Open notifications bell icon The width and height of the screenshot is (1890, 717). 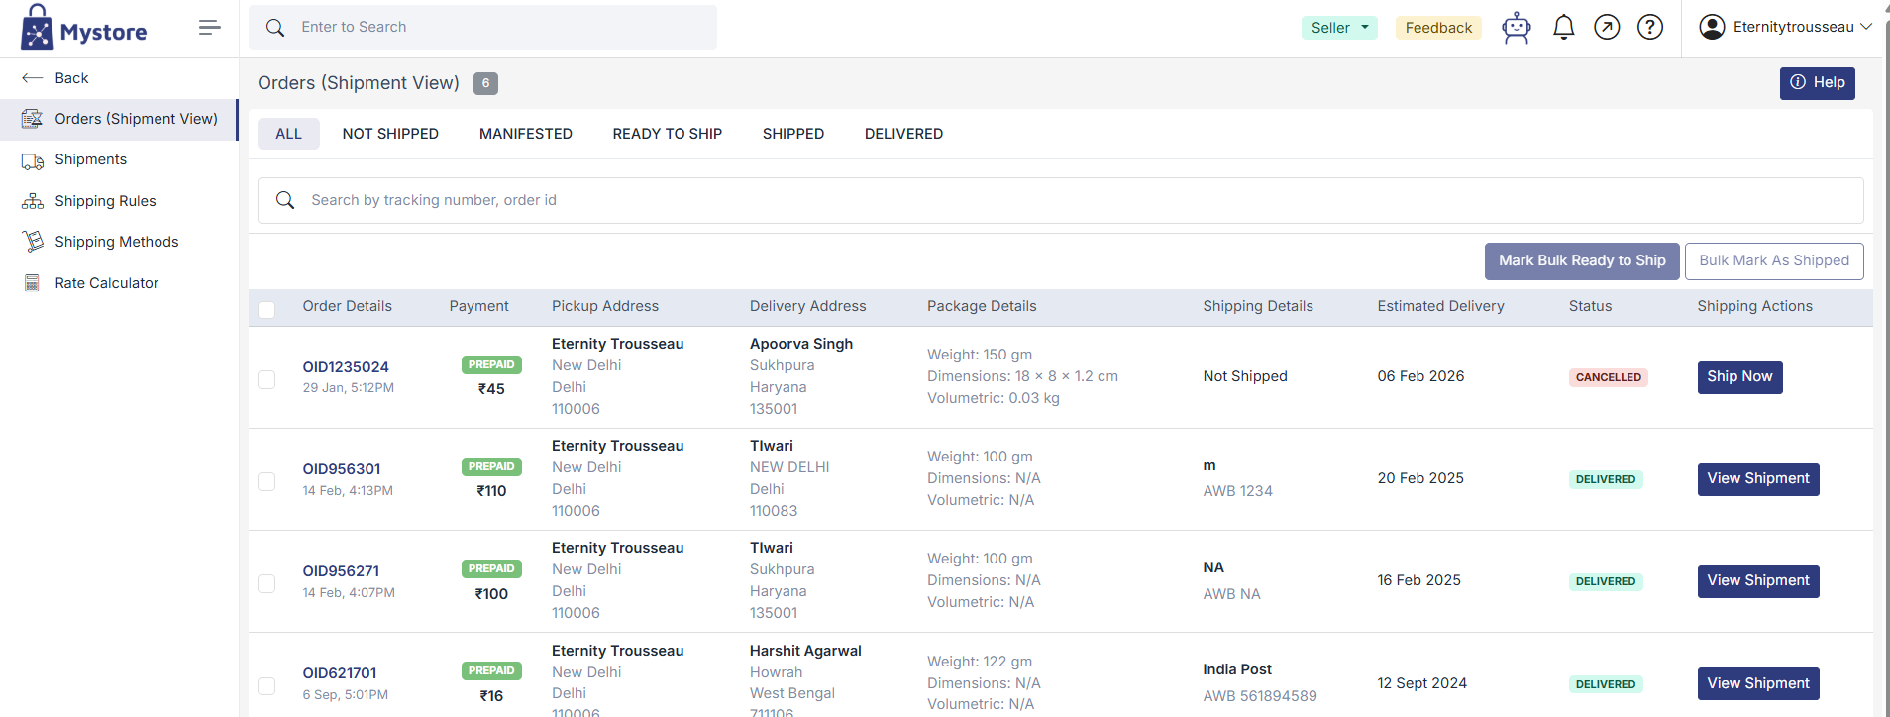coord(1563,28)
